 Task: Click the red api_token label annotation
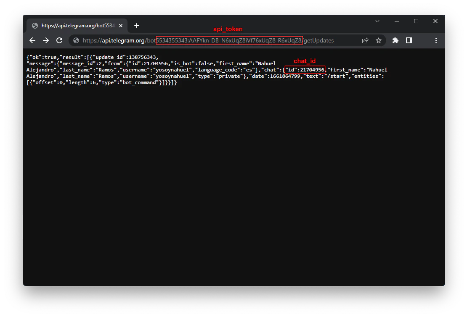coord(228,29)
